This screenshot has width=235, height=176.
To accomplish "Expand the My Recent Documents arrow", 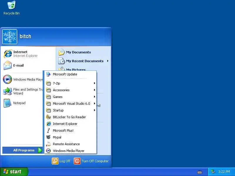I will click(x=108, y=61).
